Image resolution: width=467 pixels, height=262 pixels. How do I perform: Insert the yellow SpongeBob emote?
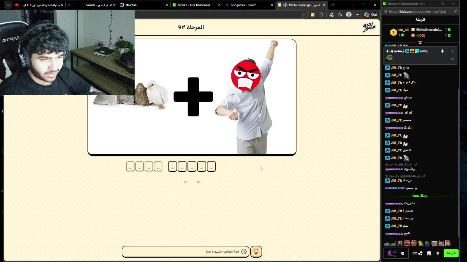[421, 243]
